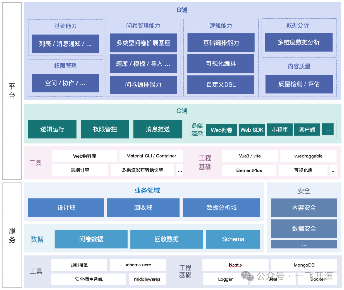
Task: Select the 空间 / 协作 block
Action: pos(65,83)
